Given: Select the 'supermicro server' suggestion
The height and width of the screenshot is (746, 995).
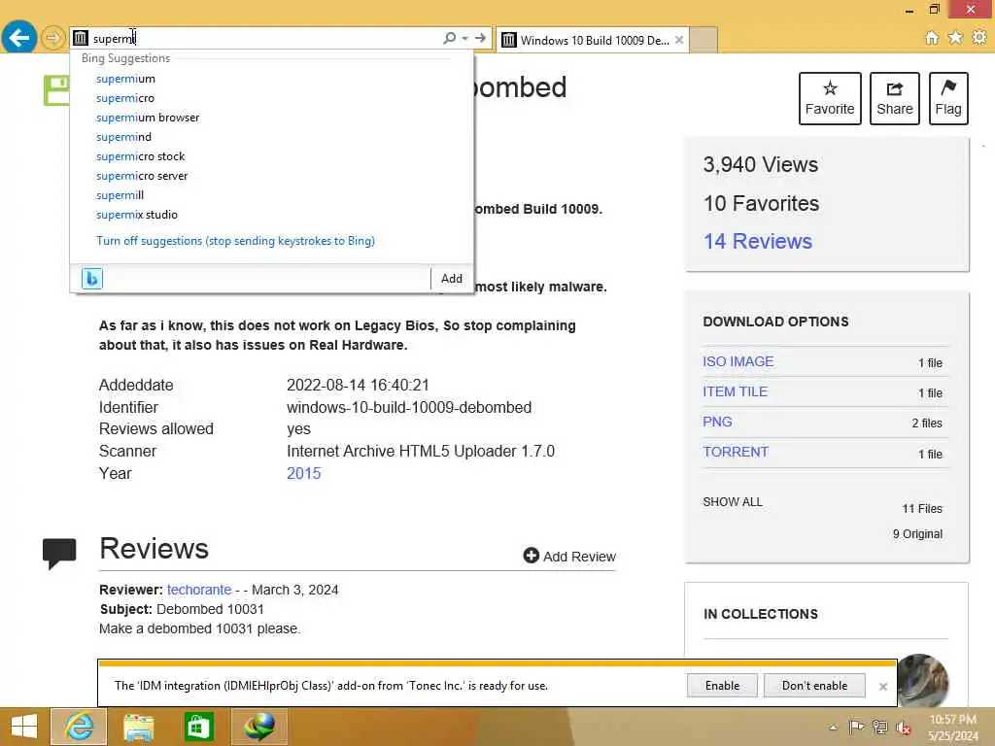Looking at the screenshot, I should pos(142,176).
